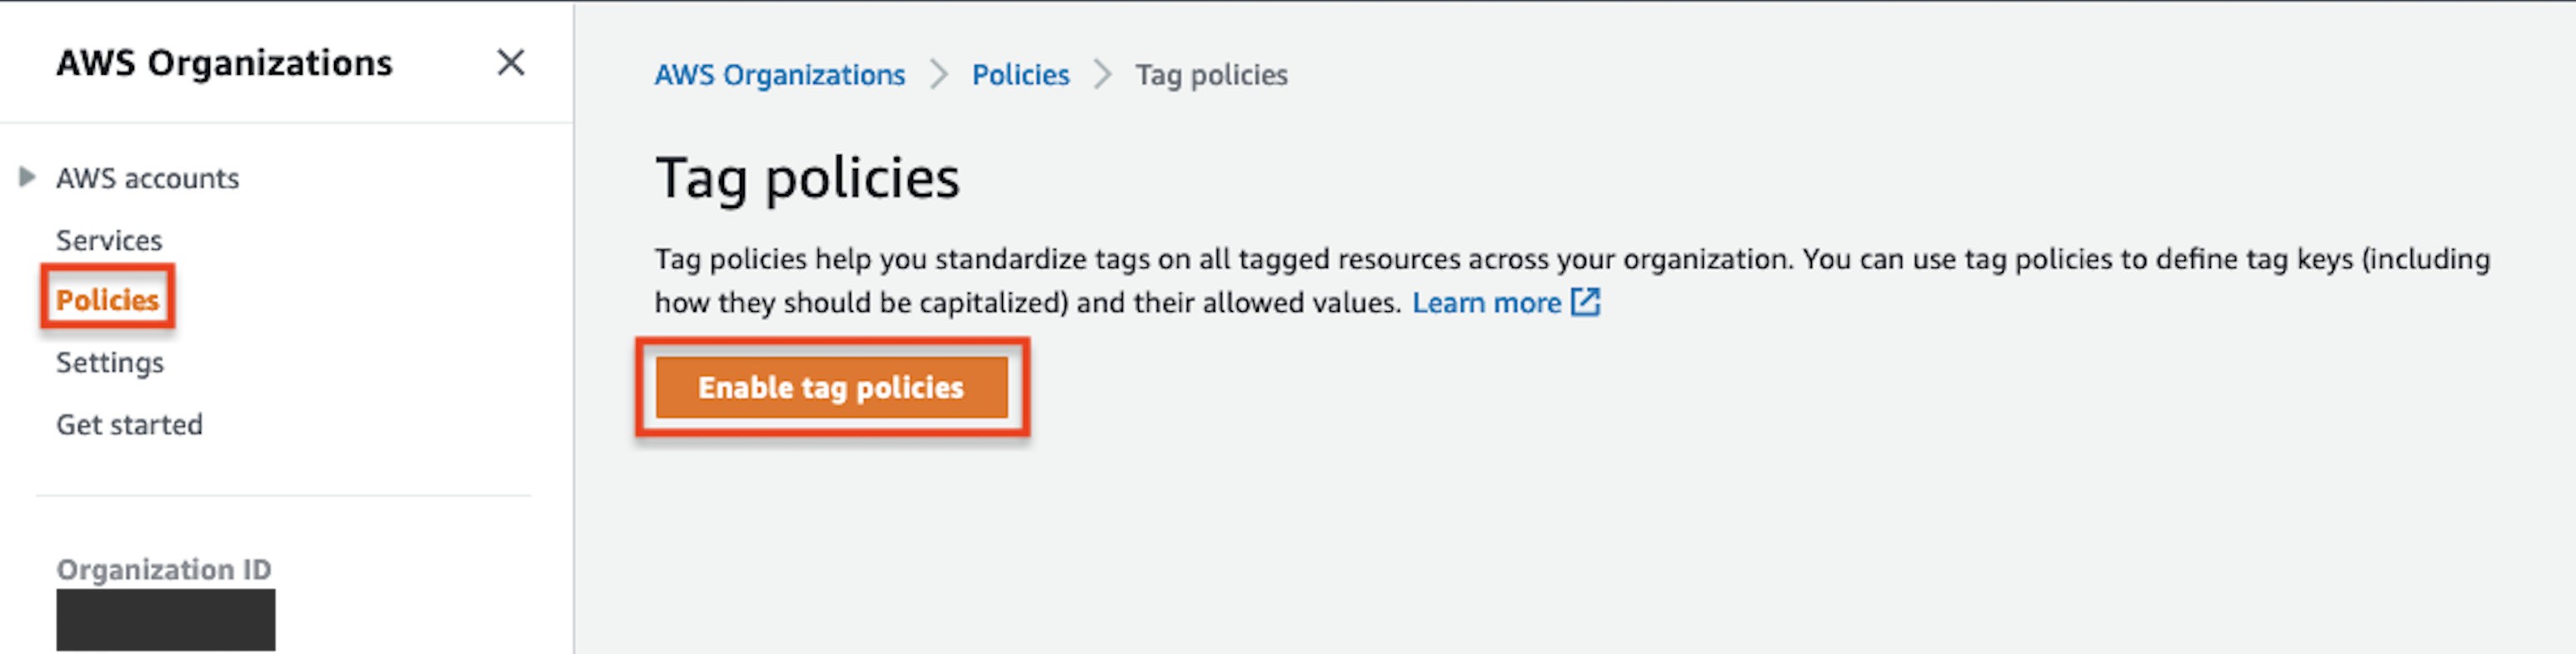
Task: Open the Services page from the sidebar
Action: [108, 240]
